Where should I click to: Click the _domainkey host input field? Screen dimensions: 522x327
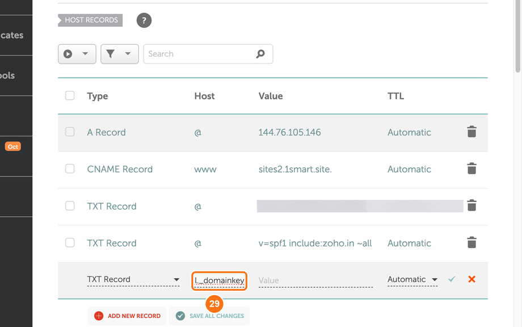tap(219, 280)
